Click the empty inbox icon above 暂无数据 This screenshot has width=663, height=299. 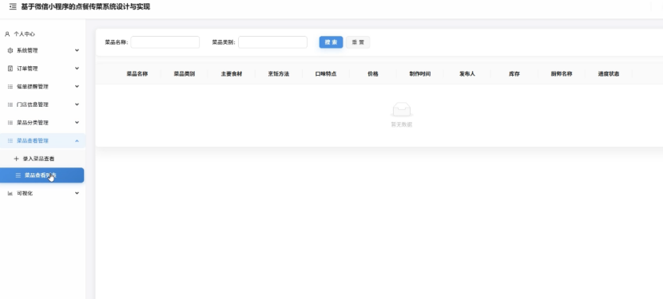401,109
